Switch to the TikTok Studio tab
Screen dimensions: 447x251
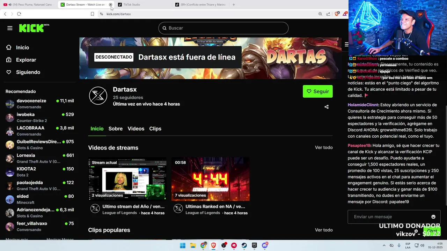click(x=144, y=5)
